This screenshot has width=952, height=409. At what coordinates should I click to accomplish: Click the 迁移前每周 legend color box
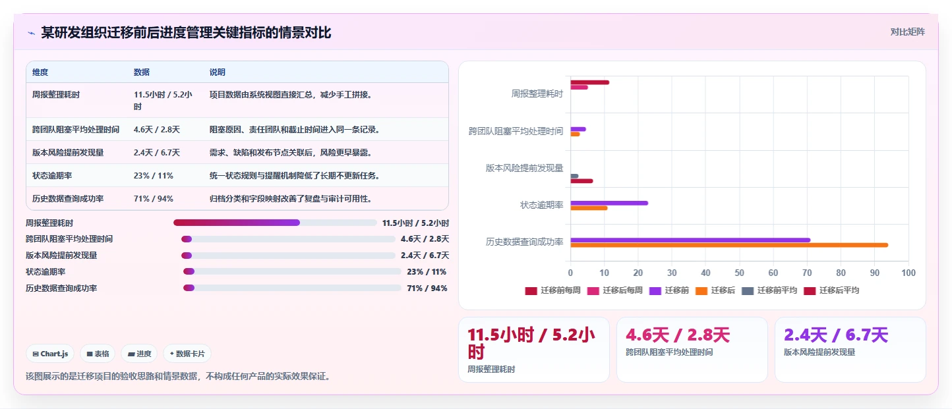531,290
